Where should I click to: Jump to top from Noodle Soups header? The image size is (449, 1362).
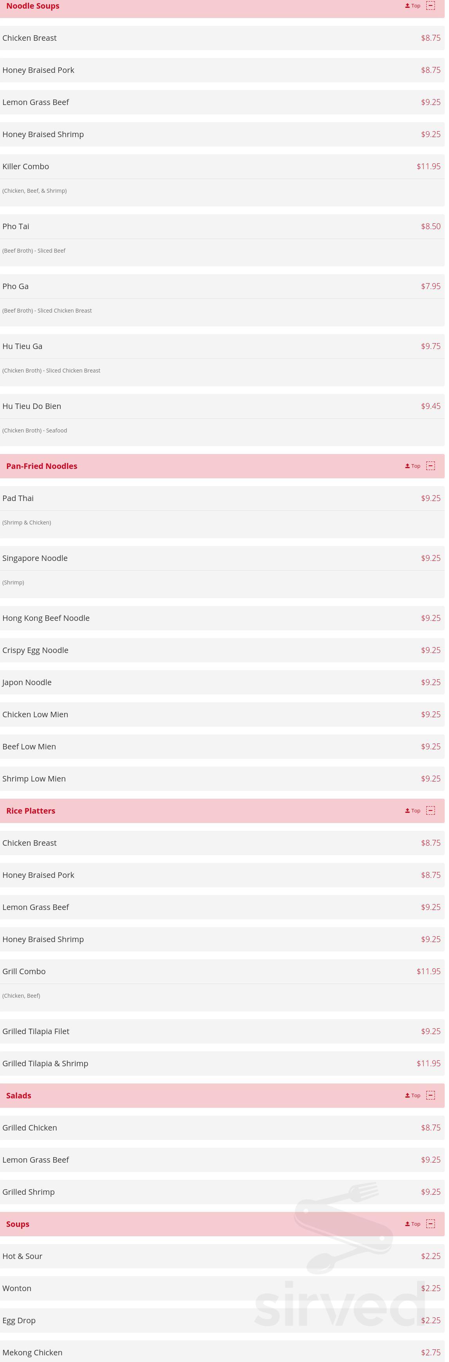click(x=413, y=6)
